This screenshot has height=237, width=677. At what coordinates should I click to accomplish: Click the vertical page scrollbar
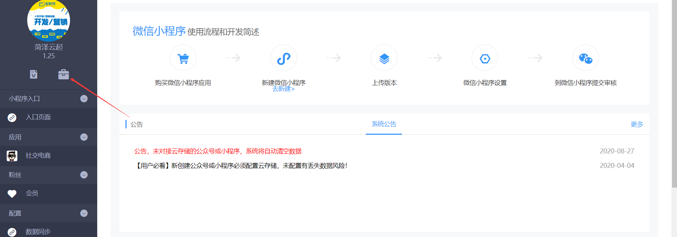[x=674, y=93]
